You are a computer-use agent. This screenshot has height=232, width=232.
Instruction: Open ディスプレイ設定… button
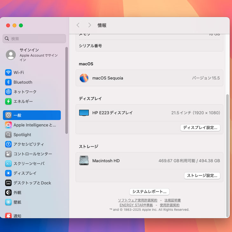tap(200, 128)
